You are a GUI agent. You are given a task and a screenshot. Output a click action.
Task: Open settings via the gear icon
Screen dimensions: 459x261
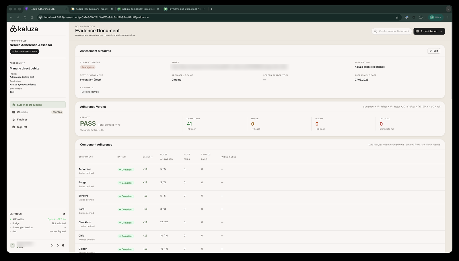(58, 246)
